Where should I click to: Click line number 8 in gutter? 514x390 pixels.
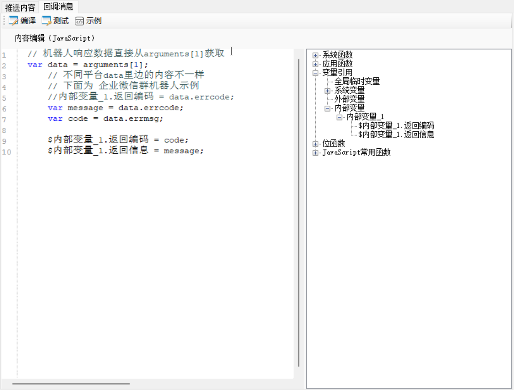pyautogui.click(x=4, y=130)
